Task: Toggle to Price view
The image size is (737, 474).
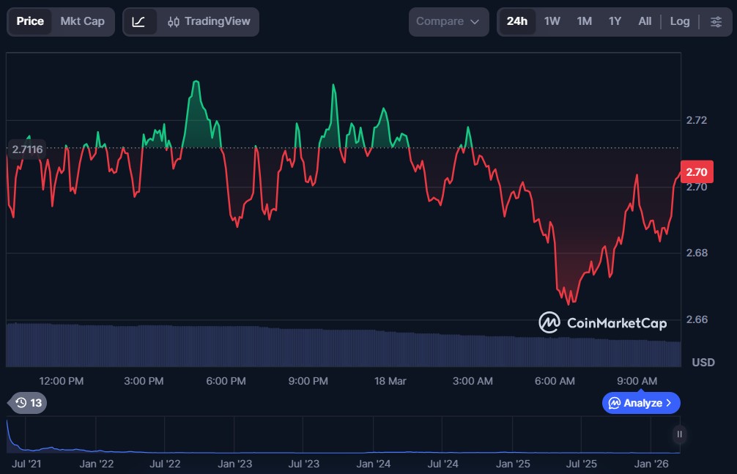Action: pyautogui.click(x=30, y=21)
